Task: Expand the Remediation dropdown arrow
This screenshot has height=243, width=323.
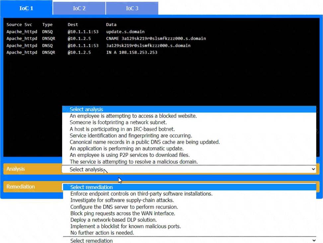Action: 313,241
